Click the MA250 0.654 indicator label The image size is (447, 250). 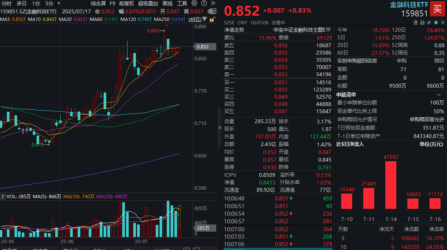[169, 19]
